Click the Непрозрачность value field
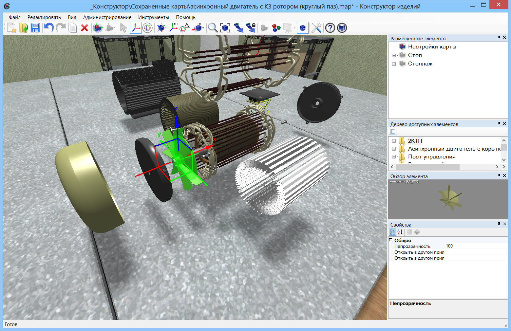 [x=475, y=246]
